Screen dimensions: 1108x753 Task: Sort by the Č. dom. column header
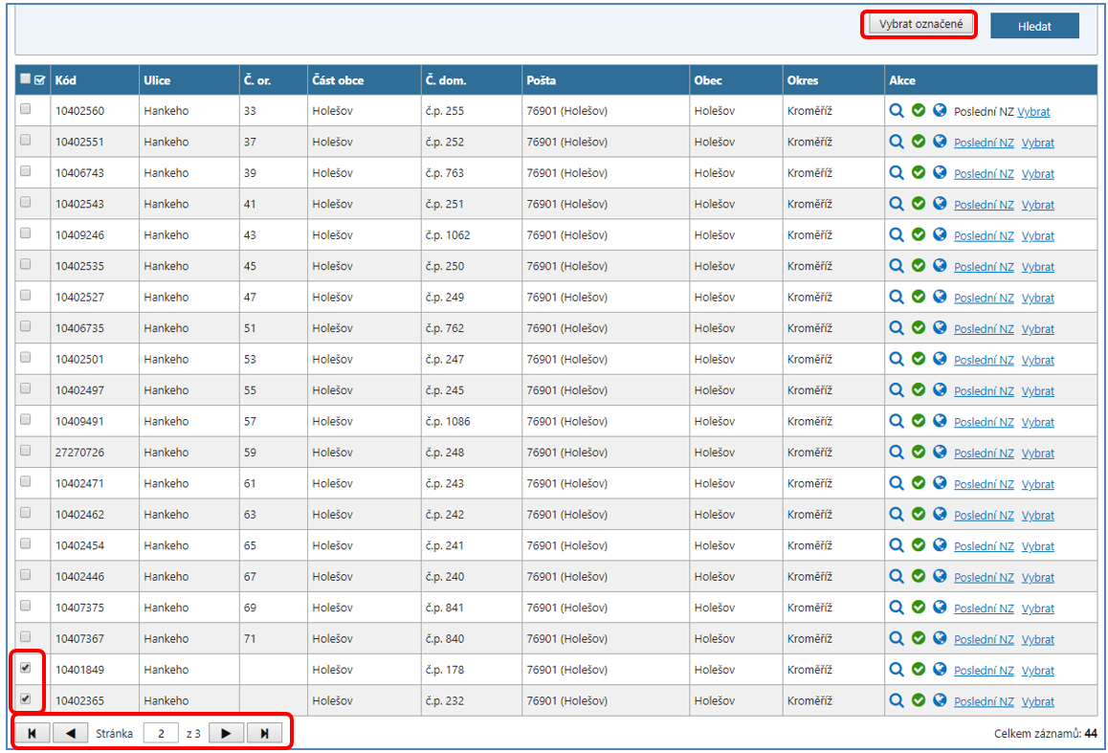click(446, 80)
